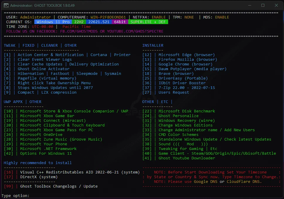Viewport: 284px width, 199px height.
Task: Click 'DirectX (system)' entry
Action: point(39,177)
